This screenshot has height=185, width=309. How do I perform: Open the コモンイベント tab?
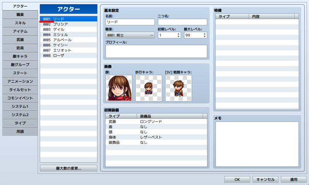click(19, 98)
